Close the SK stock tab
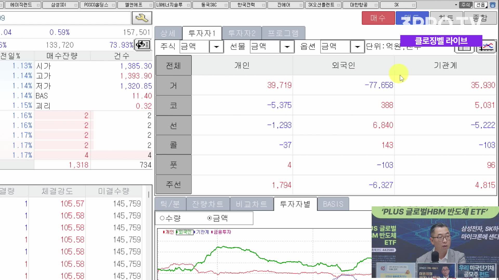This screenshot has width=499, height=280. (413, 5)
